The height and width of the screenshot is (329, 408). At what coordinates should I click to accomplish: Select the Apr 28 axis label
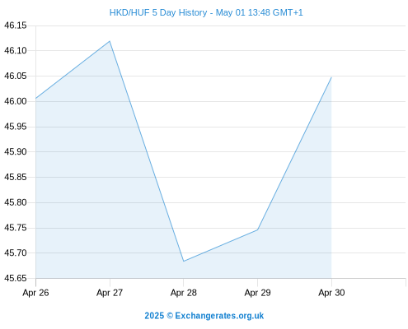184,293
